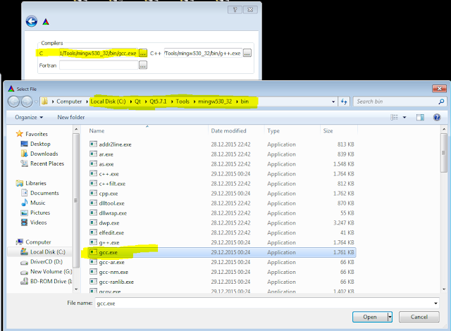
Task: Click the empty Fortran compiler field
Action: pyautogui.click(x=99, y=65)
